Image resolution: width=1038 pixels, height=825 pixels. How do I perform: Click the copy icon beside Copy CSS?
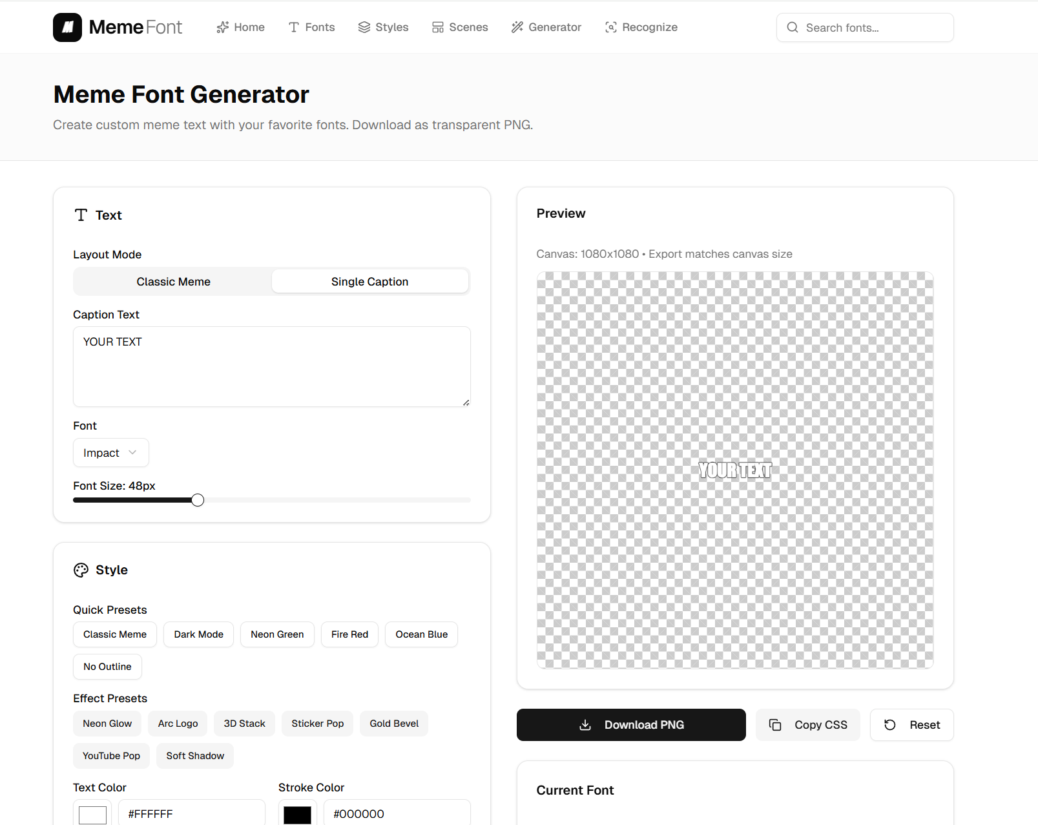point(775,725)
